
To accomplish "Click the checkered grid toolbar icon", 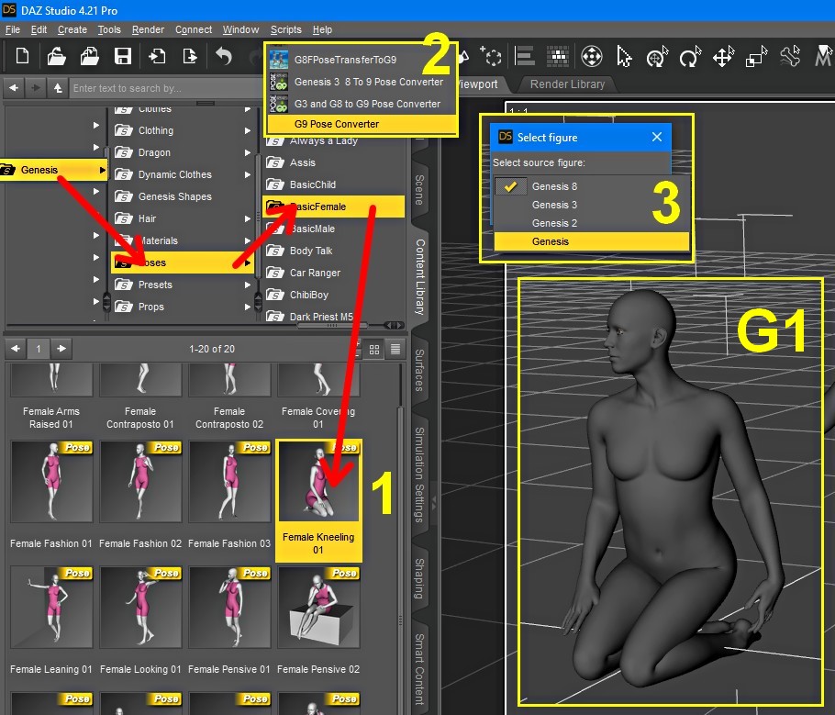I will point(558,56).
